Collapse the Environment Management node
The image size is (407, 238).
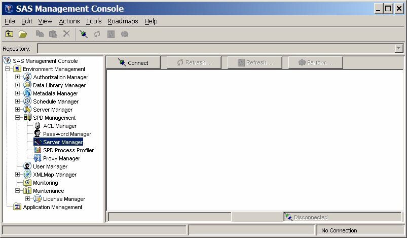click(7, 69)
